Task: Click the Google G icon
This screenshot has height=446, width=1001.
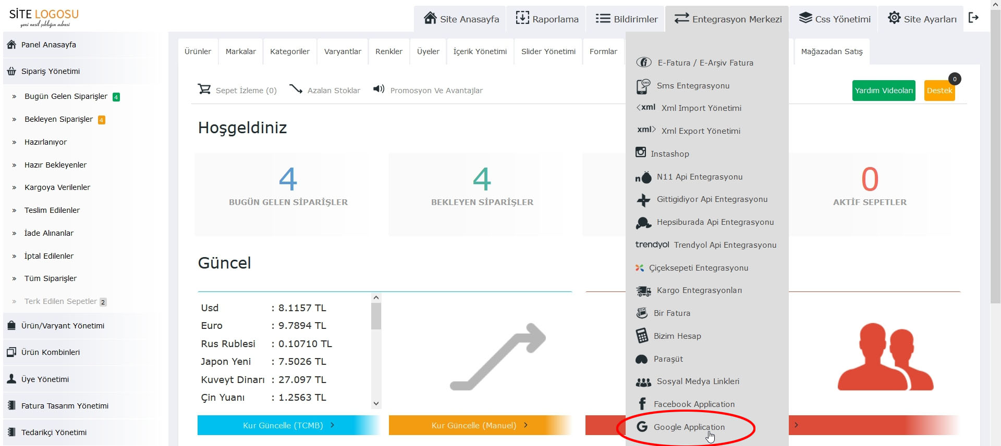Action: coord(642,427)
